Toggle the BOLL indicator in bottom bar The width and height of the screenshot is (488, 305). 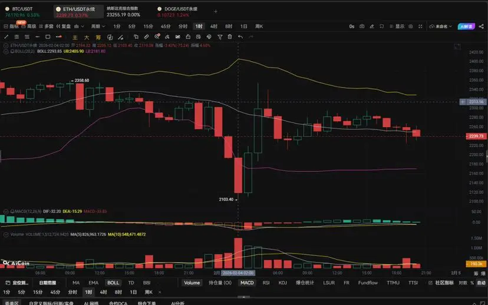tap(113, 283)
